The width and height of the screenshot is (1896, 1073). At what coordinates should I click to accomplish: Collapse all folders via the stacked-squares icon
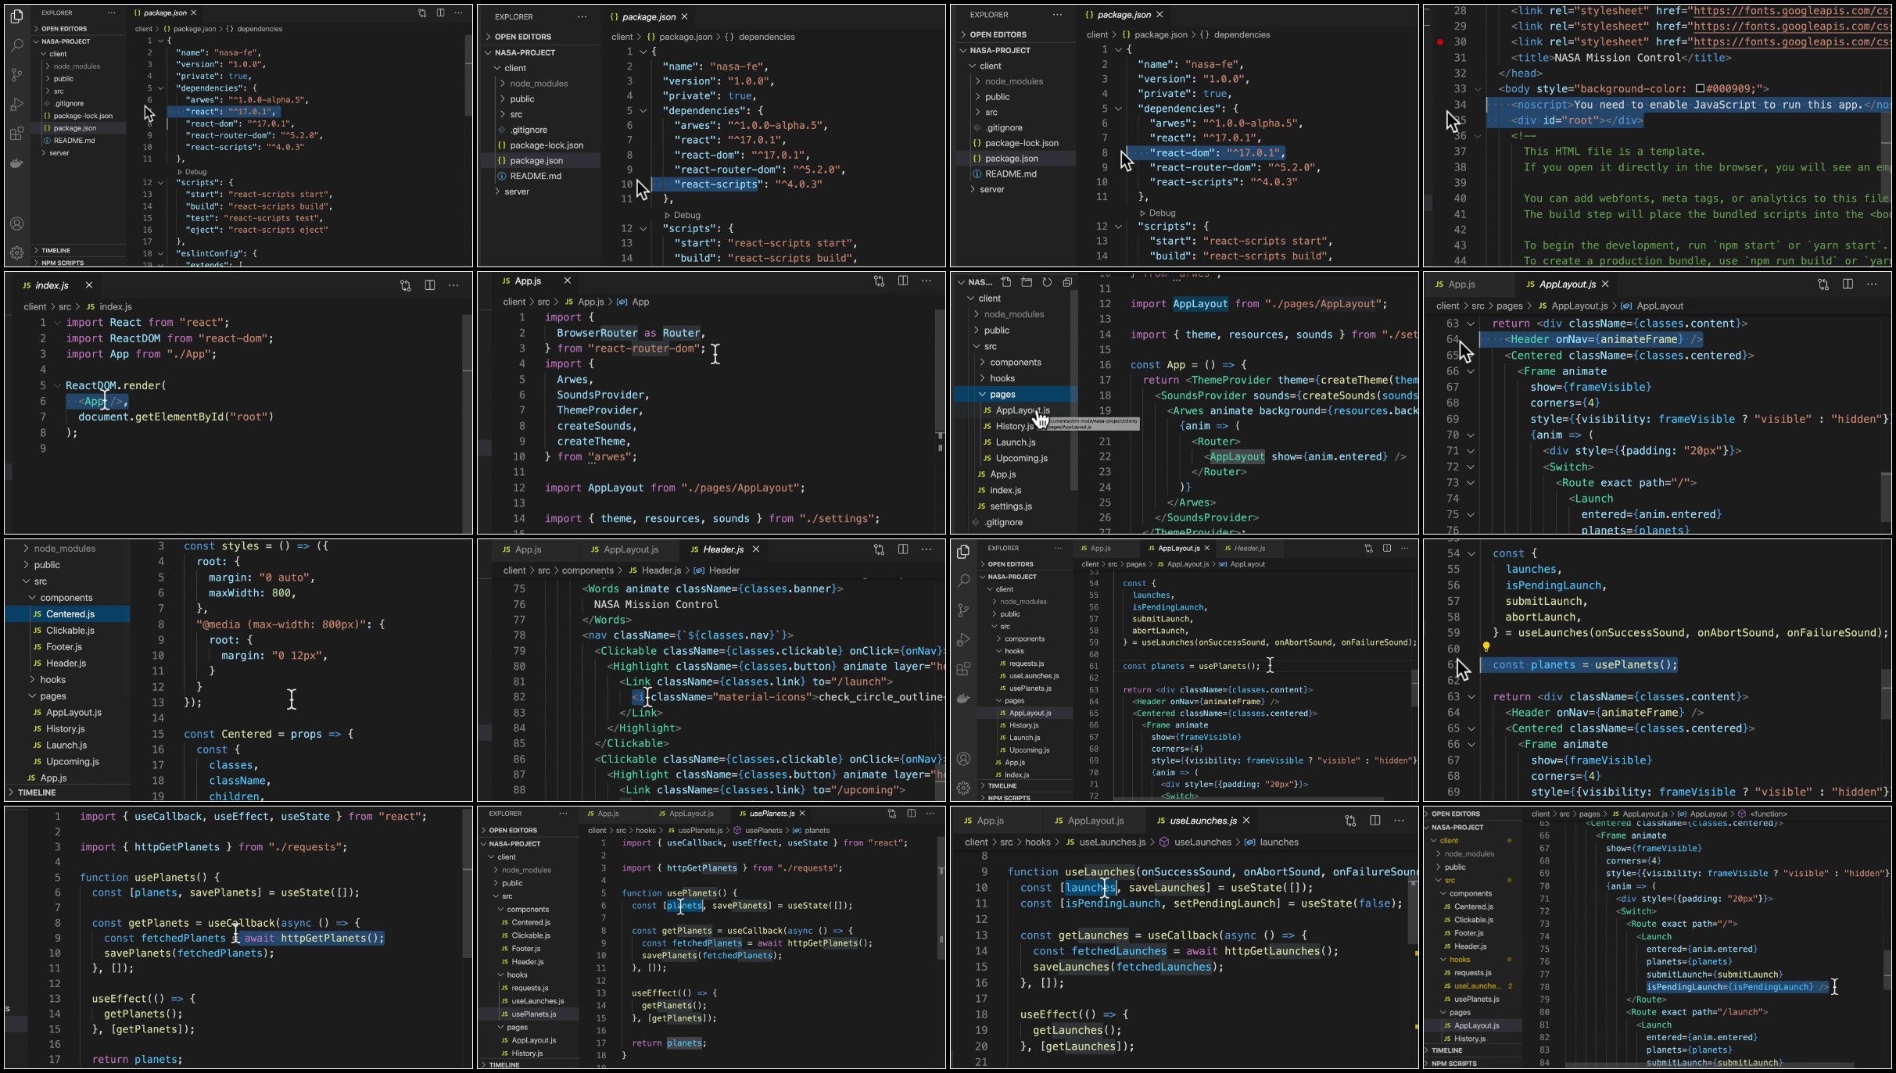[x=1067, y=282]
